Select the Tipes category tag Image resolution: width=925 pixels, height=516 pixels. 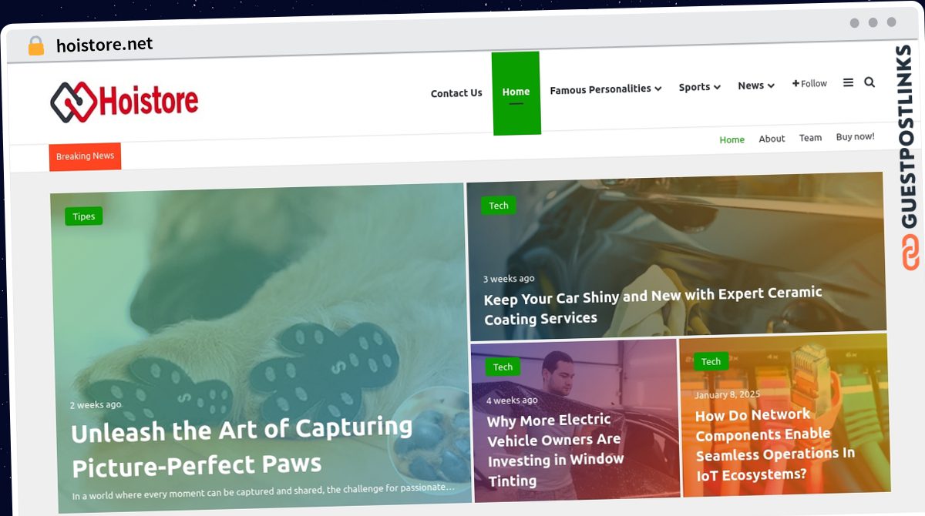83,216
